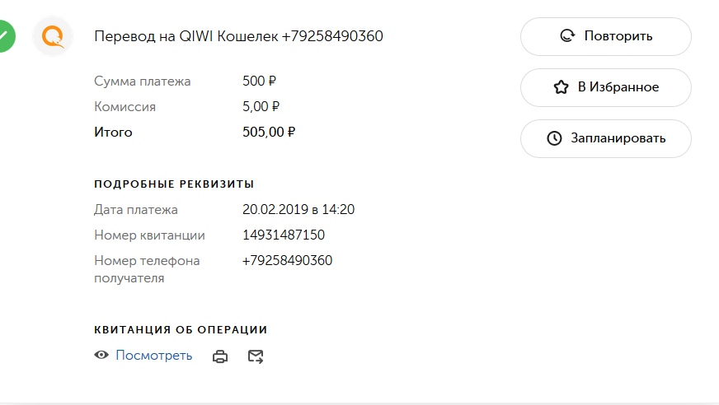Print the receipt using the printer icon

220,356
